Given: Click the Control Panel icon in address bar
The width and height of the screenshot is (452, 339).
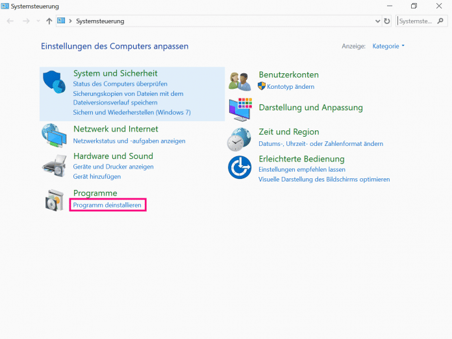Looking at the screenshot, I should tap(61, 21).
